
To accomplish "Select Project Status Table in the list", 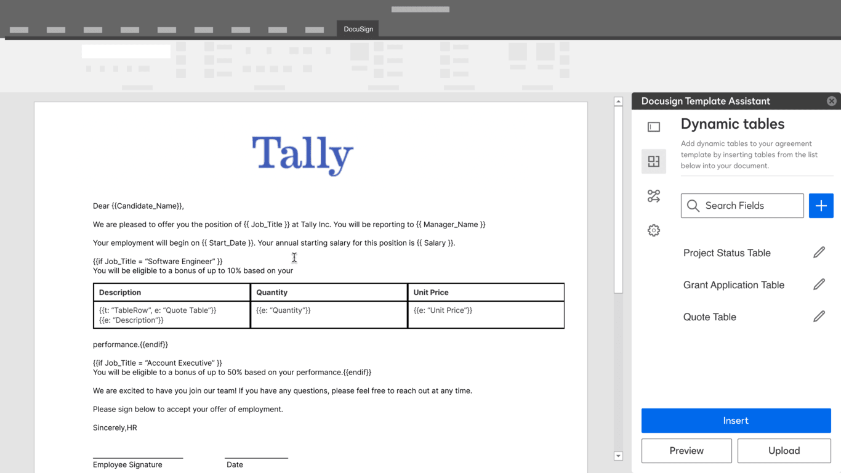I will (726, 253).
